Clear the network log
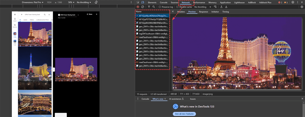305x117 pixels. point(143,7)
